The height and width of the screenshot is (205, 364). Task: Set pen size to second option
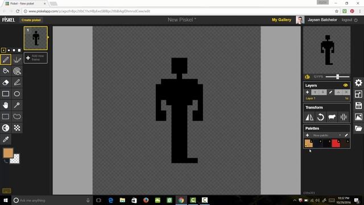pos(9,50)
